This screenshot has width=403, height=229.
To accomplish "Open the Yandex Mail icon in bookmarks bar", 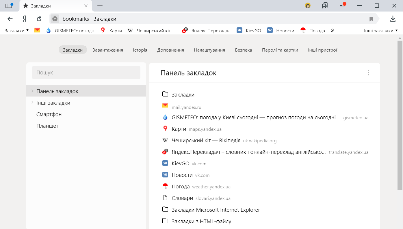I will (x=37, y=31).
